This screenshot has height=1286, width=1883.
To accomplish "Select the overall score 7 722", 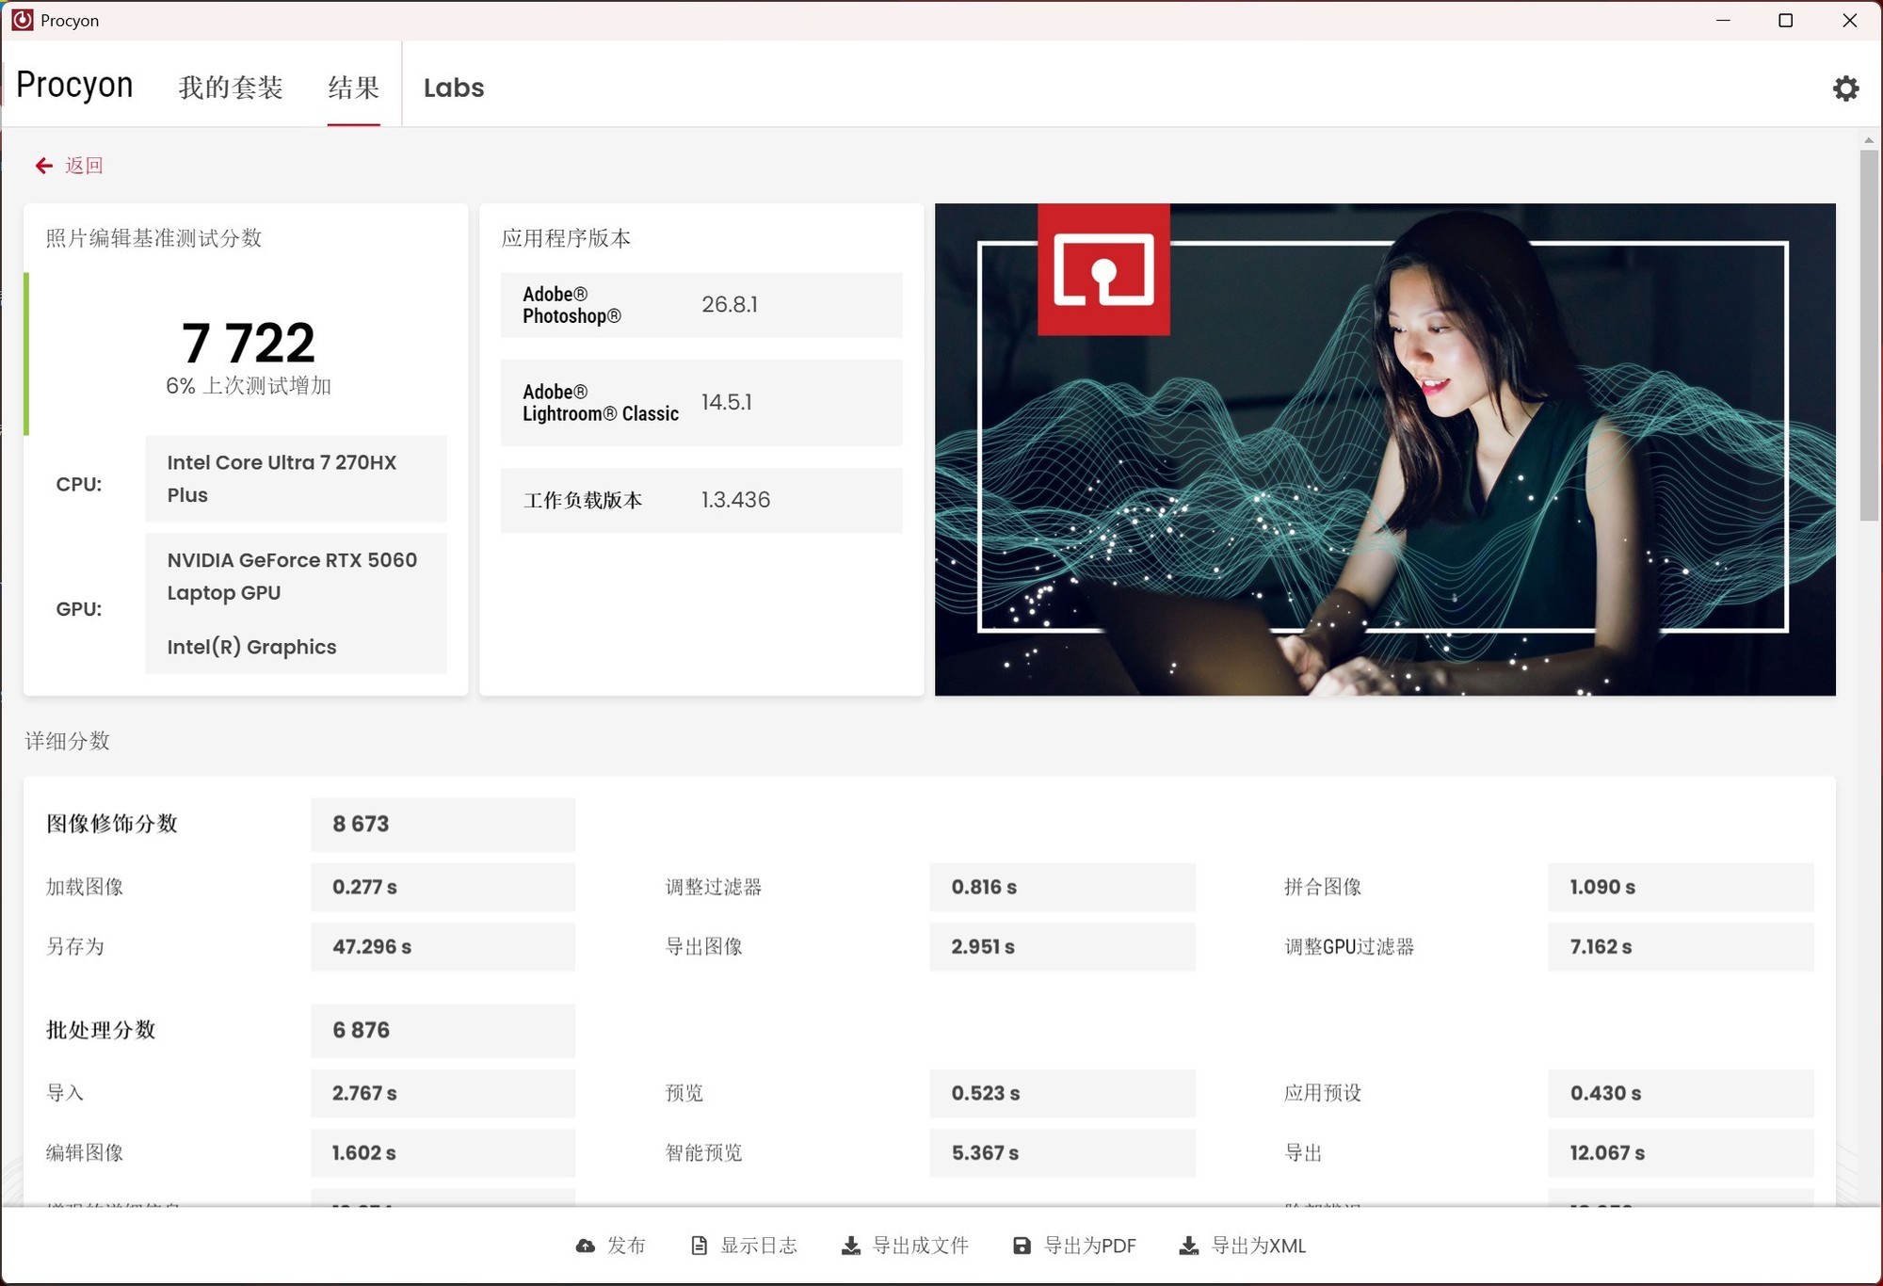I will (x=248, y=343).
